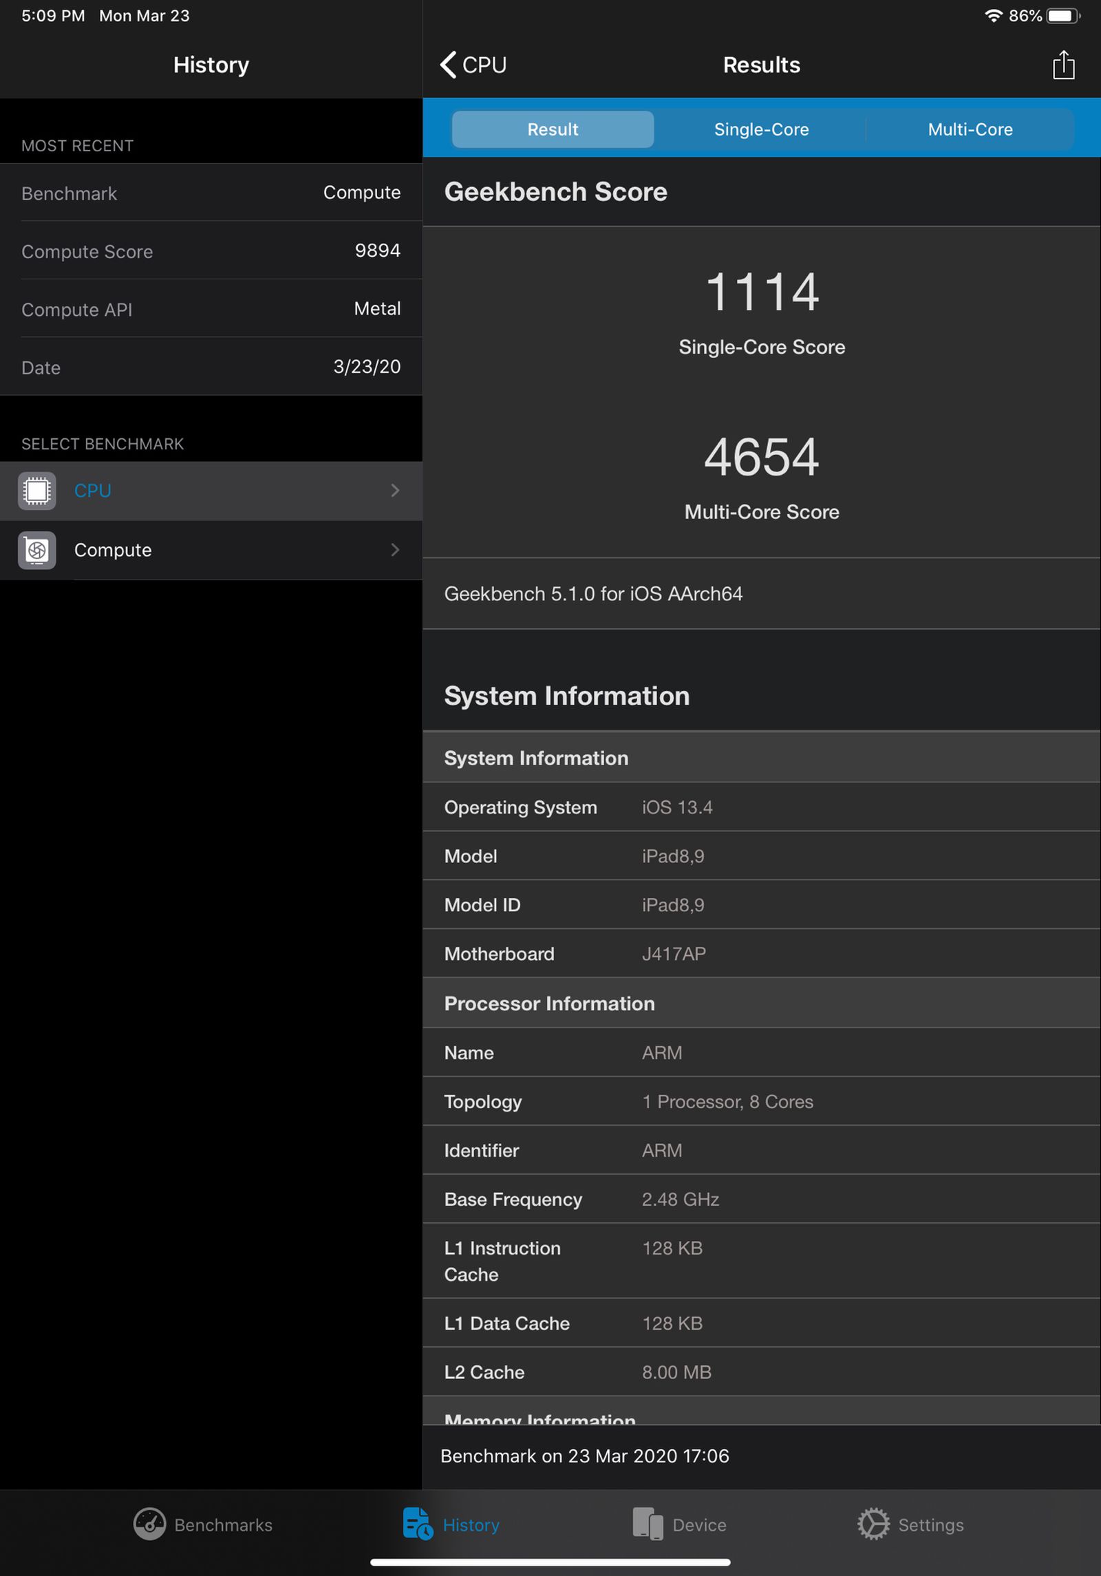Select the Result segment
Screen dimensions: 1101x1576
click(x=552, y=129)
